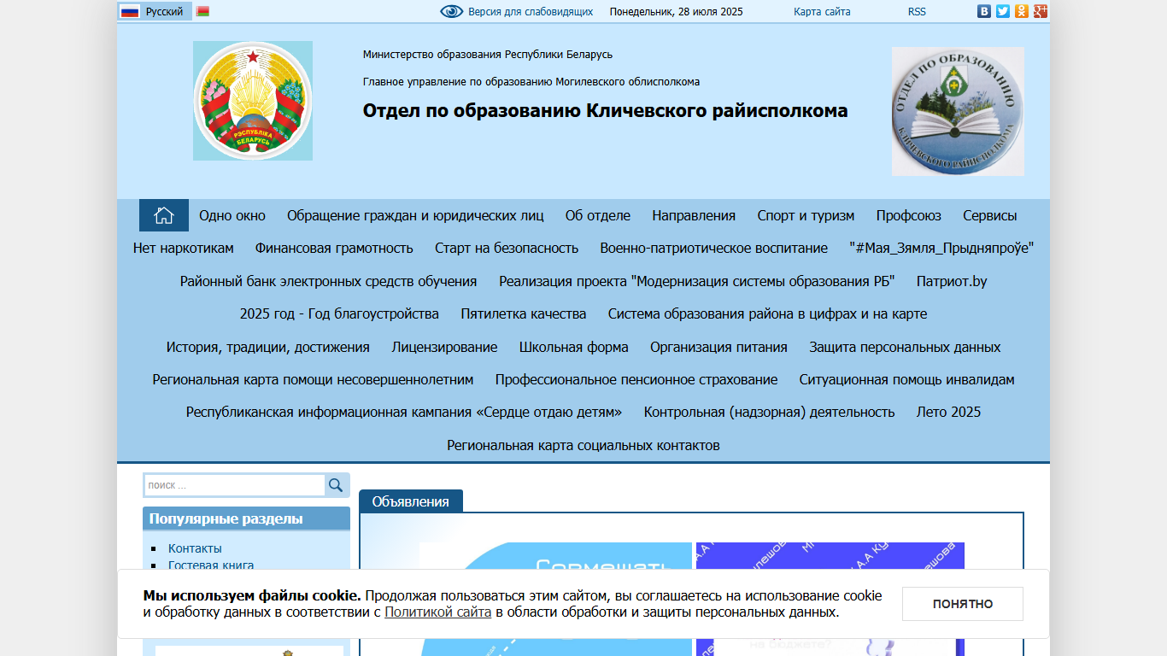This screenshot has height=656, width=1167.
Task: Click the eye icon for visually impaired version
Action: 451,11
